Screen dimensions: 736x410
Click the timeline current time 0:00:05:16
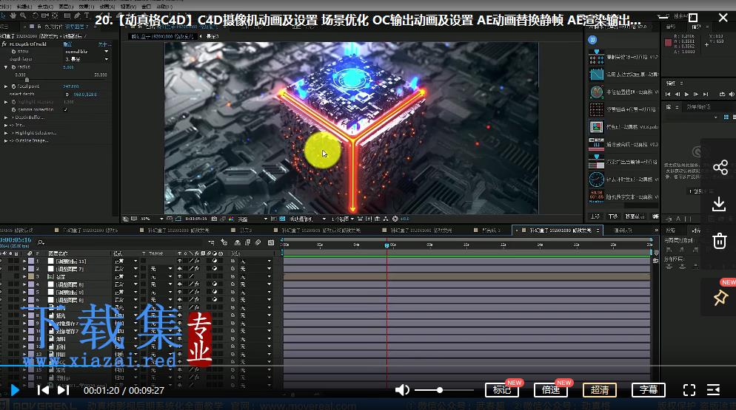pos(15,240)
